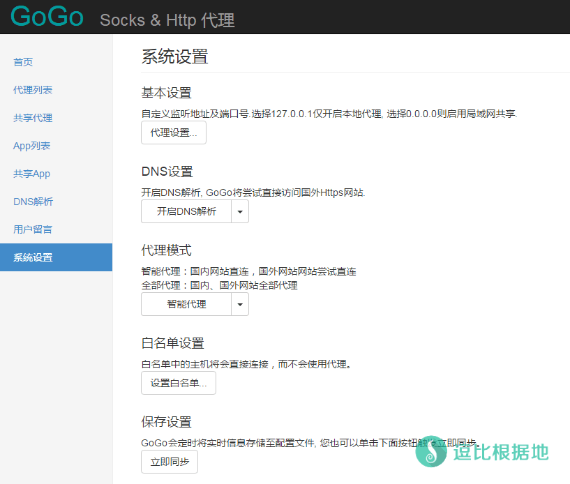Click the watermark logo icon at bottom right
Image resolution: width=570 pixels, height=484 pixels.
point(431,452)
